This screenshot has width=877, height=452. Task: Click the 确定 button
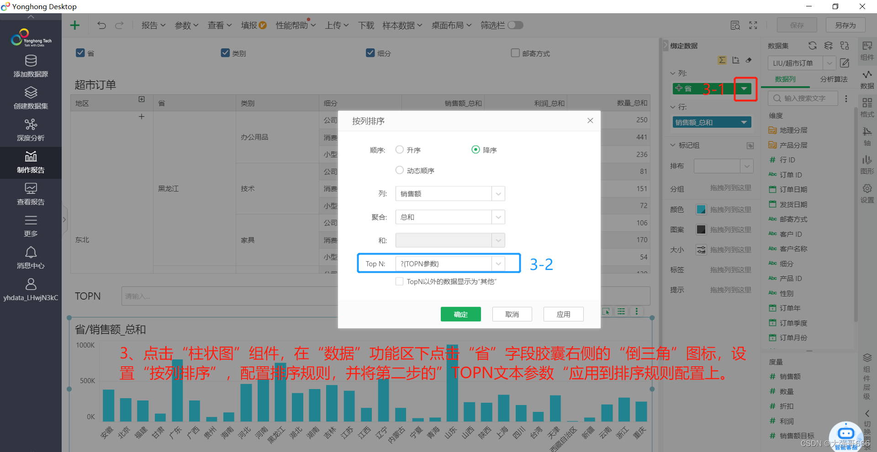tap(460, 314)
